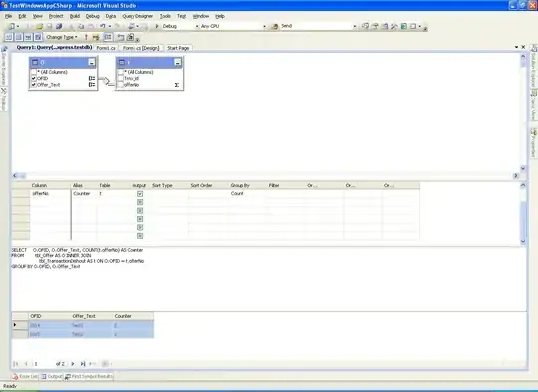This screenshot has width=538, height=392.
Task: Open the Data menu
Action: [111, 16]
